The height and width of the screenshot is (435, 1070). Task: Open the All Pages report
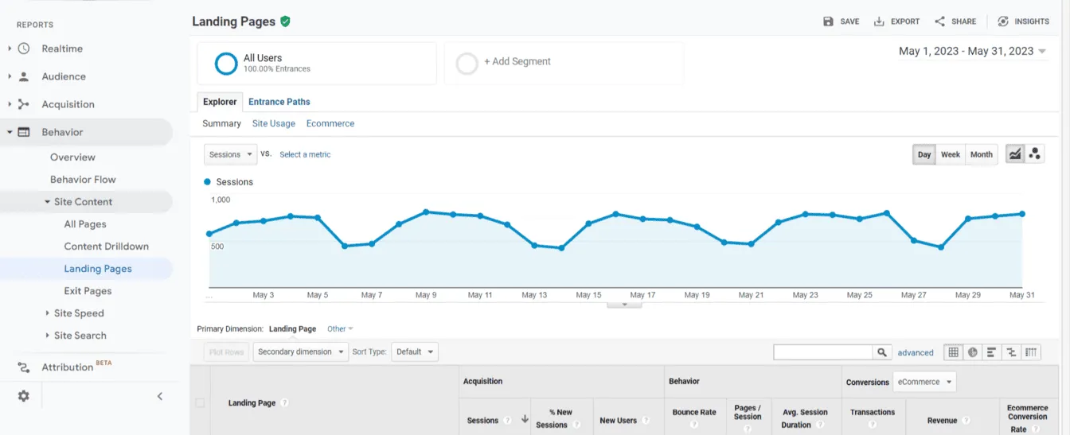tap(85, 224)
